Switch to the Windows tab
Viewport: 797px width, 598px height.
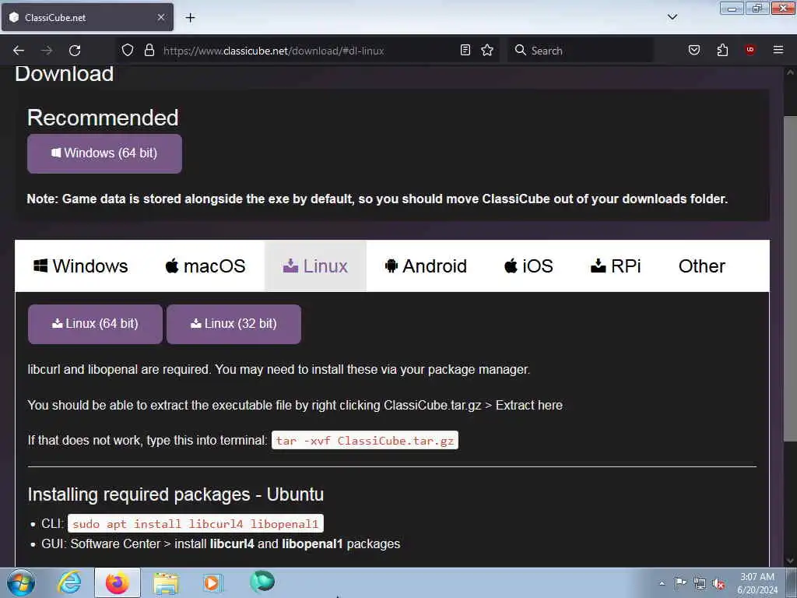[81, 266]
